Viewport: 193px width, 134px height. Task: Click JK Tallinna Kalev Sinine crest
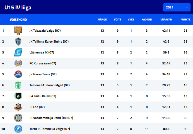18,41
